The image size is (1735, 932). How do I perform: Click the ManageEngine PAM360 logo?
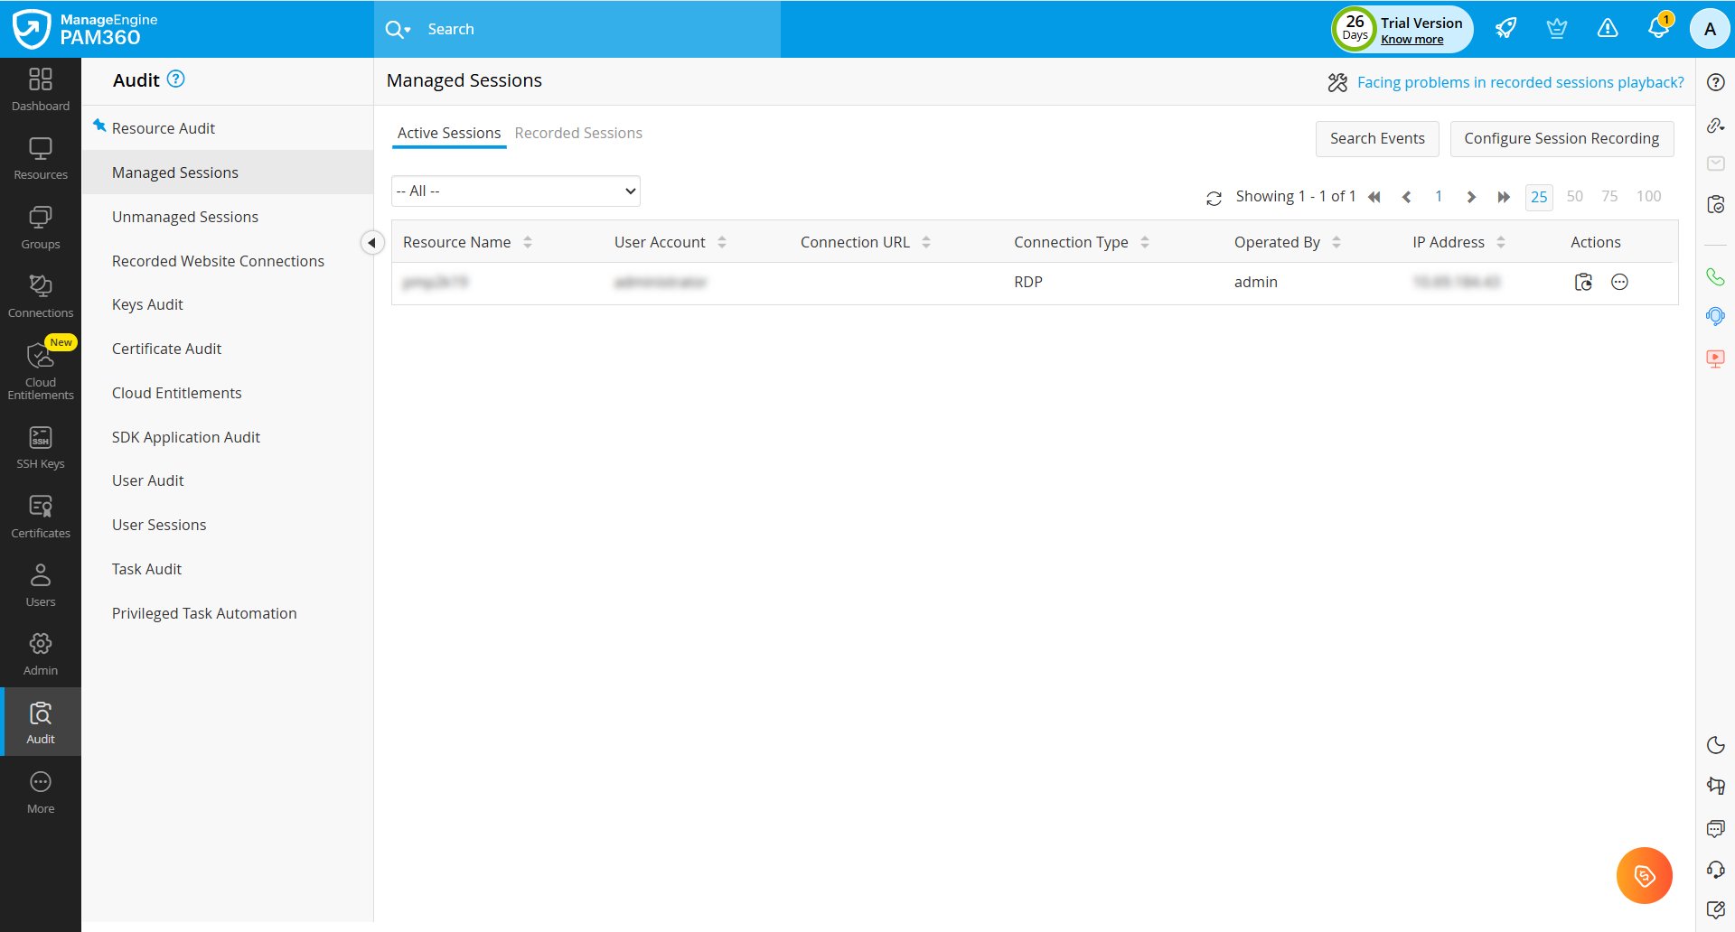click(85, 29)
